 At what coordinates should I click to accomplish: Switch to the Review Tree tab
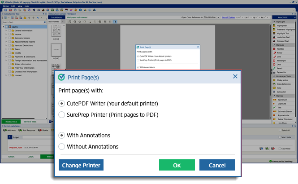30,121
